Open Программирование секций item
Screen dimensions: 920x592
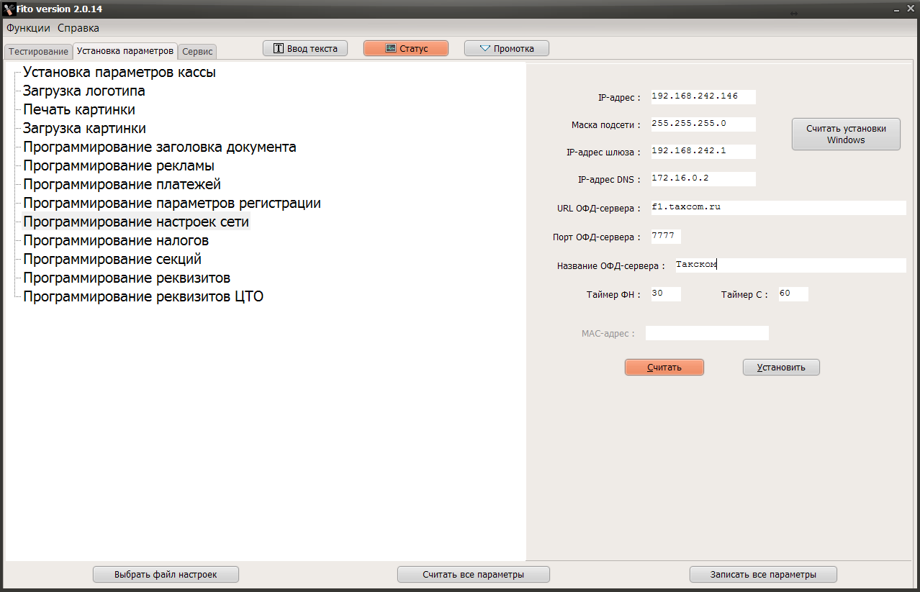[112, 259]
